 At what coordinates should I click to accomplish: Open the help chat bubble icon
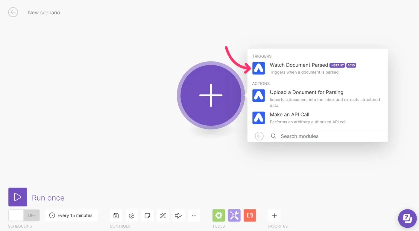pos(407,218)
